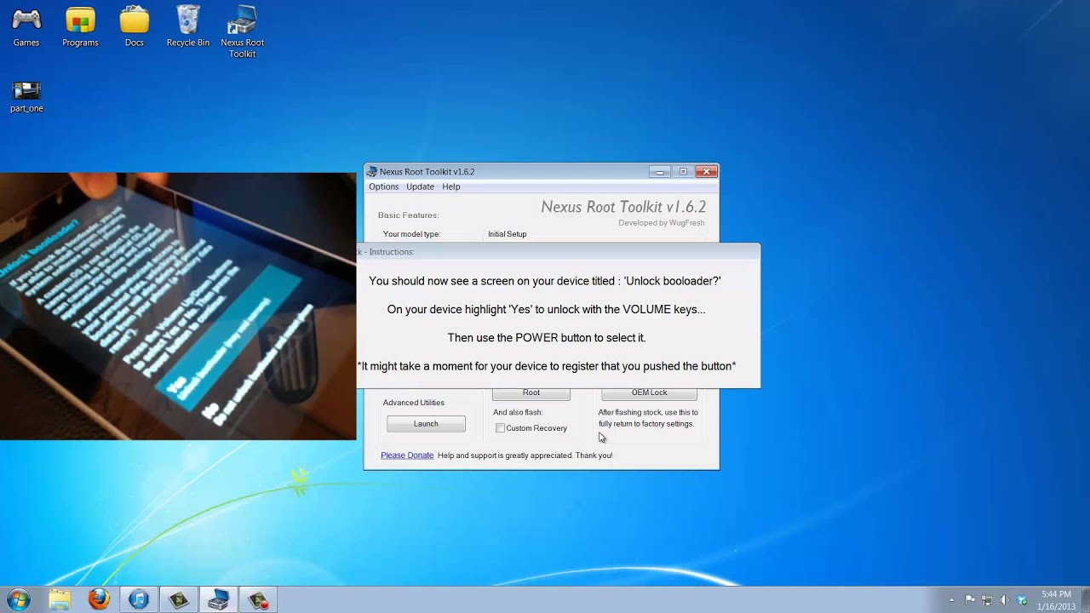
Task: Click the 'Initial Setup' label text
Action: (508, 234)
